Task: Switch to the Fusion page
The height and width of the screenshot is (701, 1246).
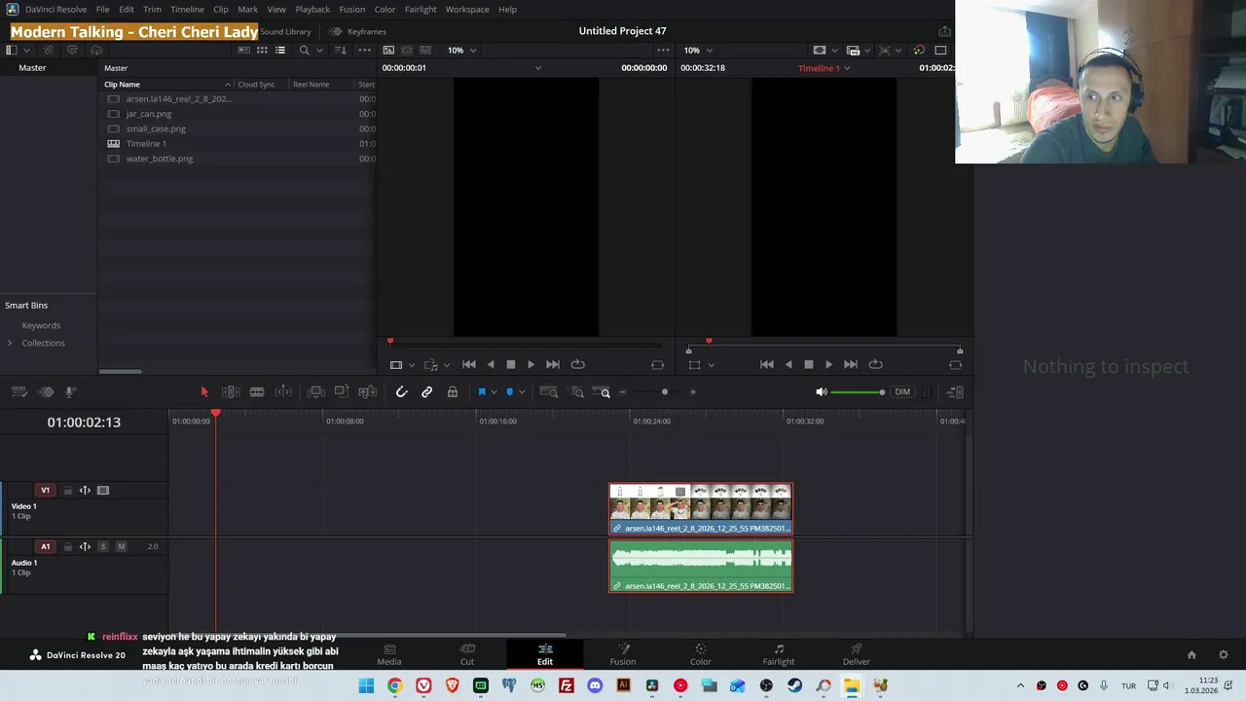Action: (x=623, y=654)
